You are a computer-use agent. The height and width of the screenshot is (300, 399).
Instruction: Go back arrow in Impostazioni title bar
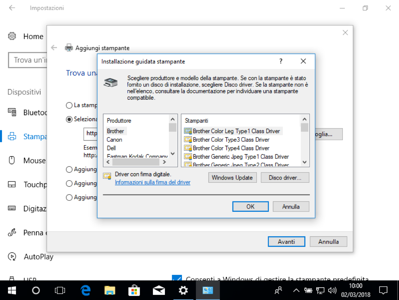click(12, 8)
